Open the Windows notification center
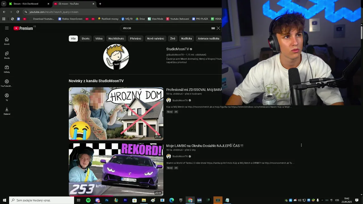Screen dimensions: 363x204 pyautogui.click(x=357, y=200)
